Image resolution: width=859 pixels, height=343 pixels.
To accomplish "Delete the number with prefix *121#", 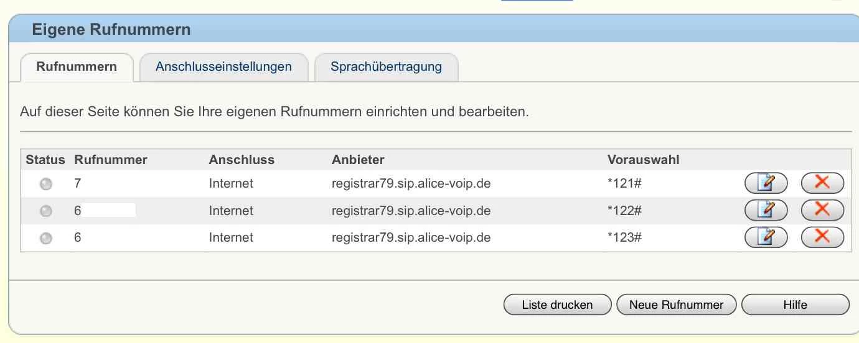I will [822, 183].
